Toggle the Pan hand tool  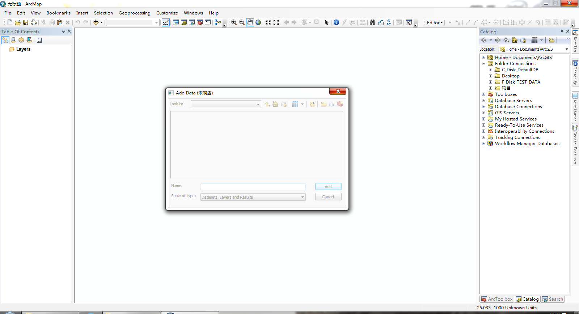click(250, 22)
